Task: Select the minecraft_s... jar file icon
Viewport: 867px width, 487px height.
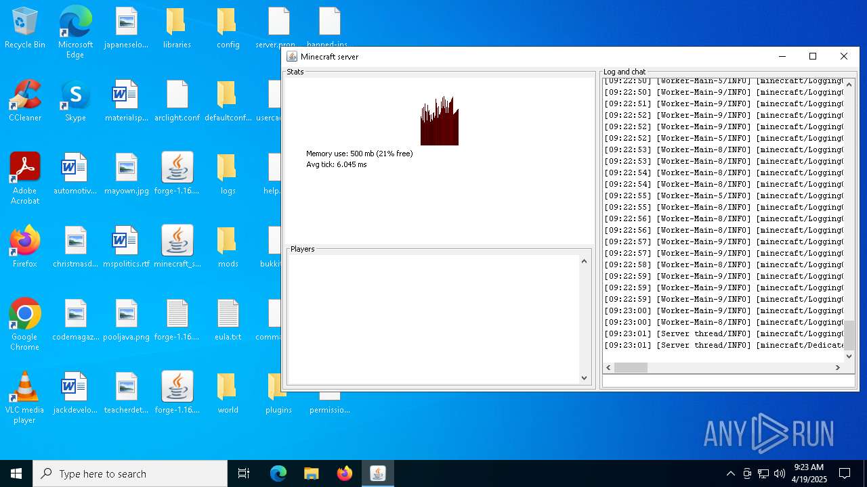Action: 177,247
